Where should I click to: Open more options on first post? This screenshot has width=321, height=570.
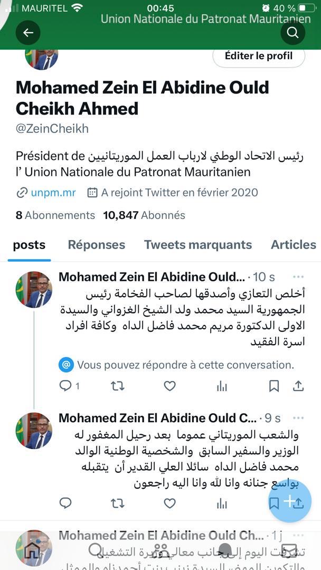[298, 277]
